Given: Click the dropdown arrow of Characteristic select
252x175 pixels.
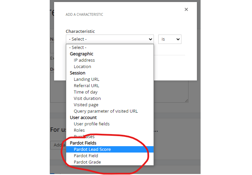Looking at the screenshot, I should pyautogui.click(x=150, y=39).
